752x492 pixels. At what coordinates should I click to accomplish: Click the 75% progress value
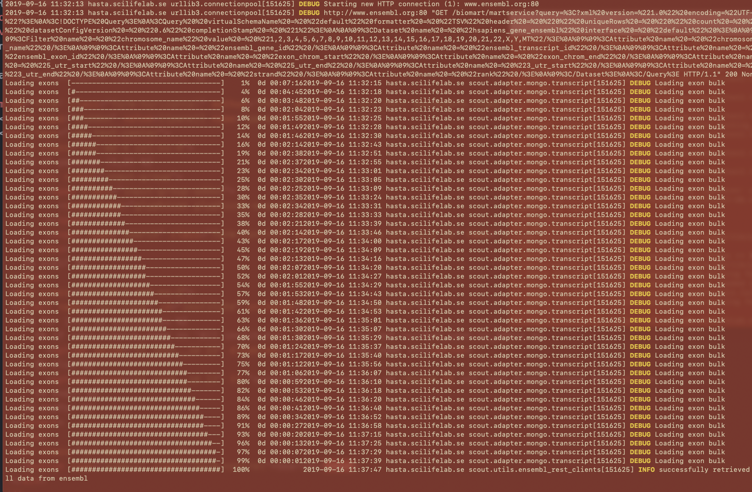243,364
